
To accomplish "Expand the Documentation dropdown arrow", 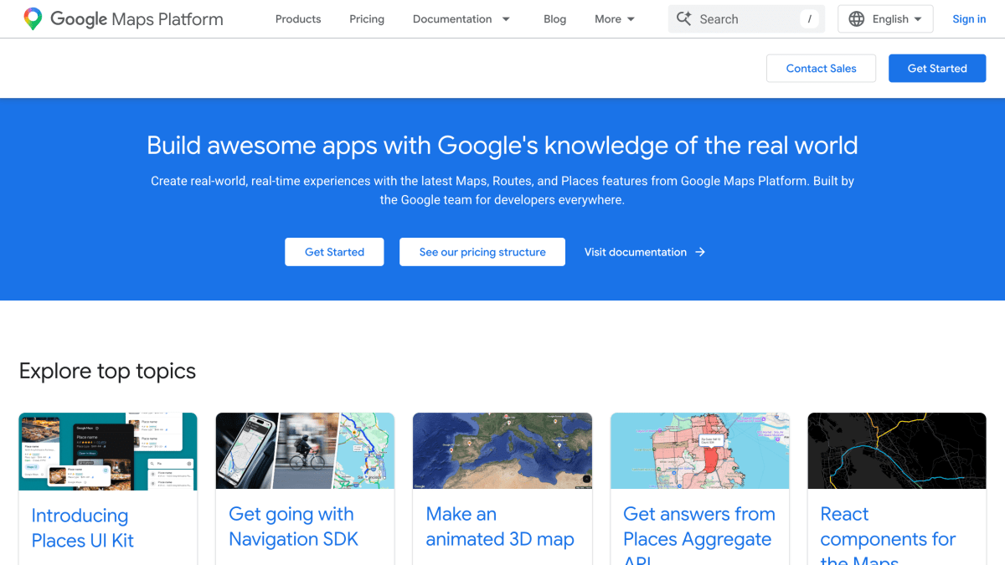I will tap(506, 19).
